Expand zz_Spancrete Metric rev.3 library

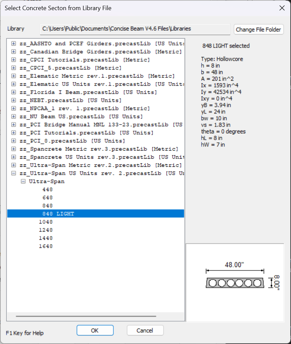[x=14, y=149]
